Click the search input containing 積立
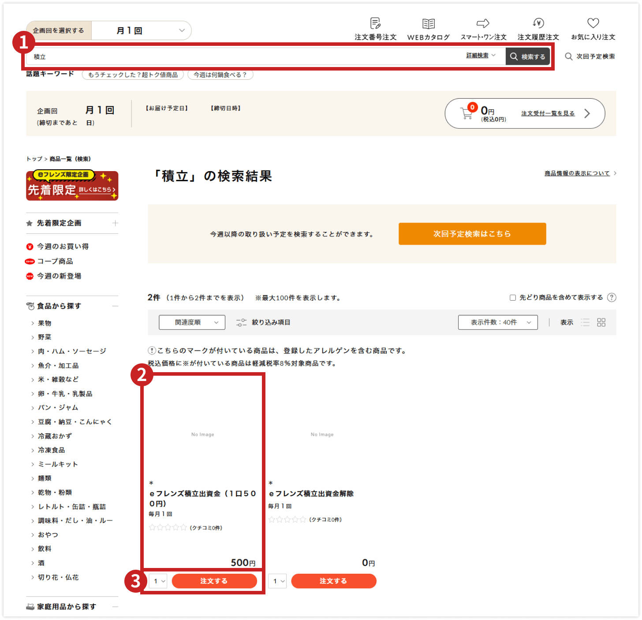This screenshot has width=642, height=620. click(x=220, y=56)
